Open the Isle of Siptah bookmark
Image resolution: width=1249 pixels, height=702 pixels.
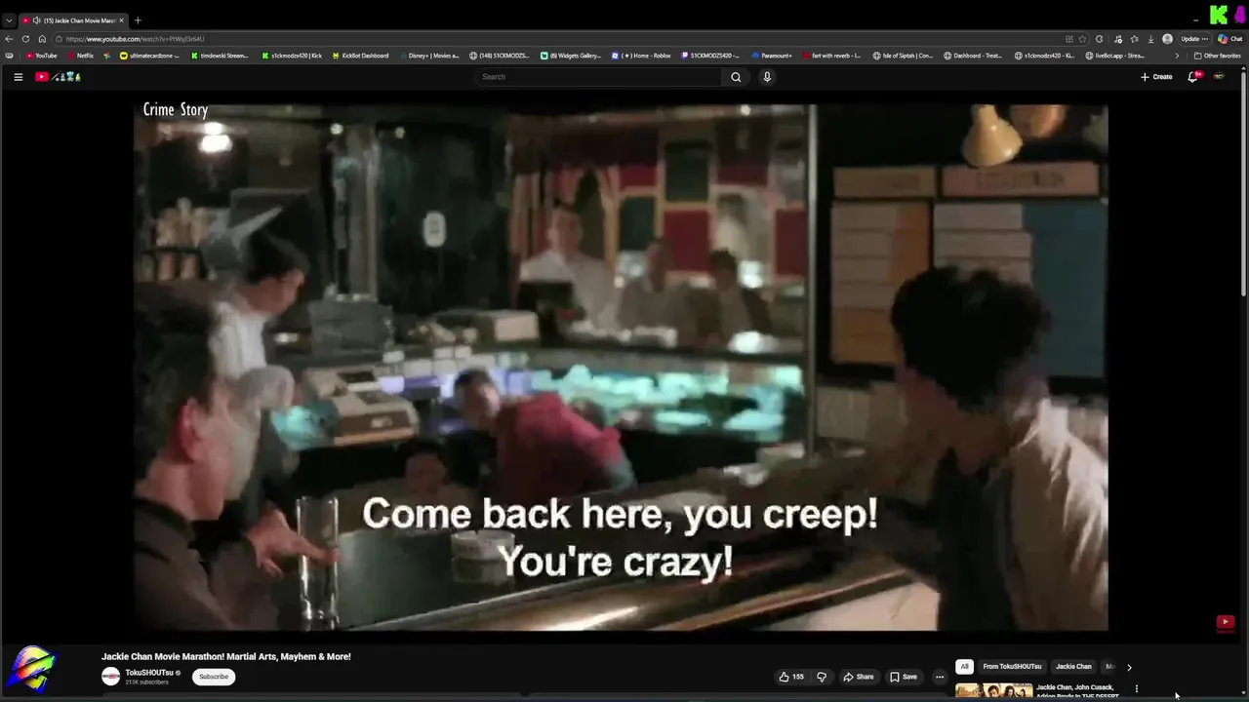click(904, 56)
